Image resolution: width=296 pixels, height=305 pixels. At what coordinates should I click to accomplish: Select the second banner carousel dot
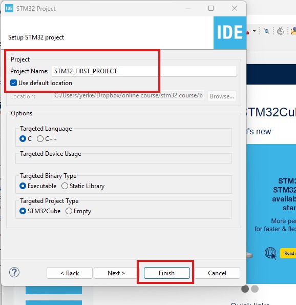click(255, 289)
